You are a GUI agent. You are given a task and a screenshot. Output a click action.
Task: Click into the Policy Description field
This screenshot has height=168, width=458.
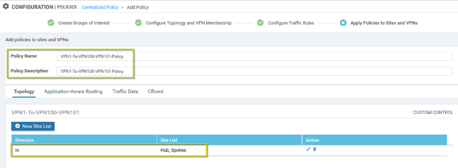coord(254,71)
